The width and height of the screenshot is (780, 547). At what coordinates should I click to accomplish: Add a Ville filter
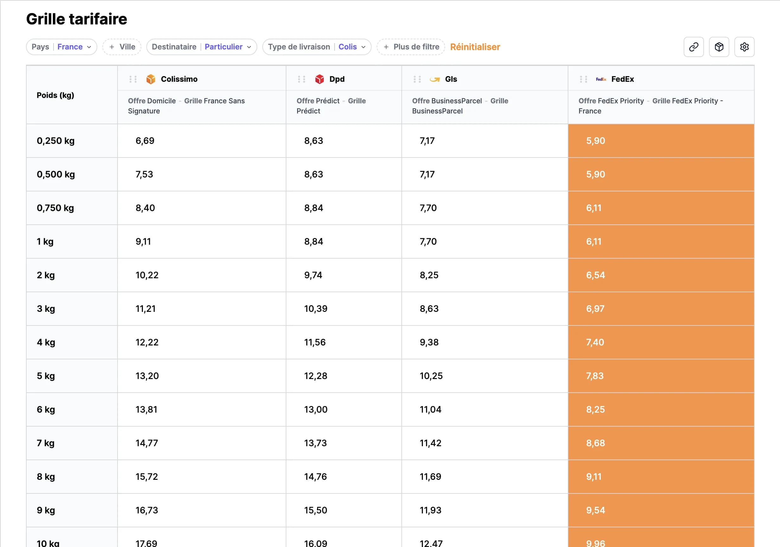[x=122, y=47]
